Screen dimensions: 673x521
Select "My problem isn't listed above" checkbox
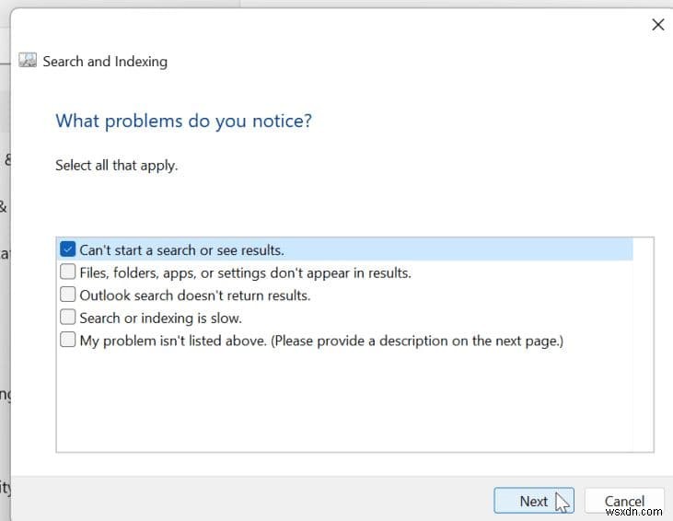68,340
